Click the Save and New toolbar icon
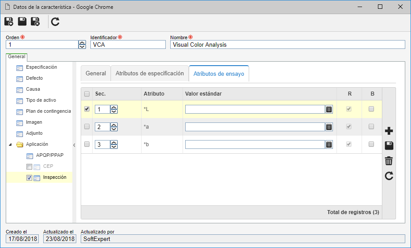This screenshot has width=411, height=248. 9,22
